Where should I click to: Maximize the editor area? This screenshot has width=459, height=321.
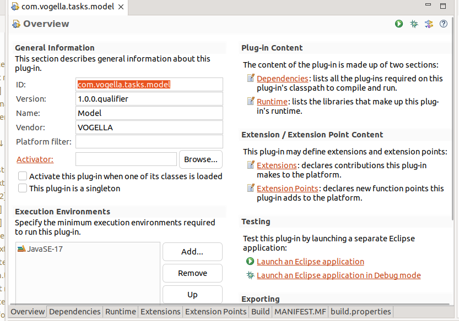(x=443, y=5)
